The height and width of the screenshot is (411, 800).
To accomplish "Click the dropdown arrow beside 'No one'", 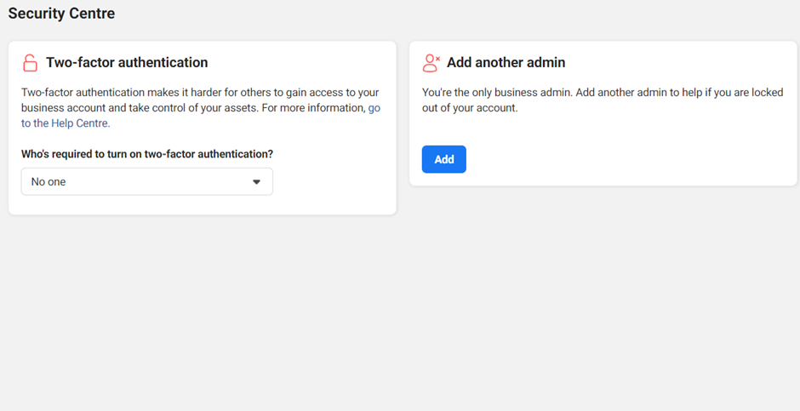I will 257,182.
